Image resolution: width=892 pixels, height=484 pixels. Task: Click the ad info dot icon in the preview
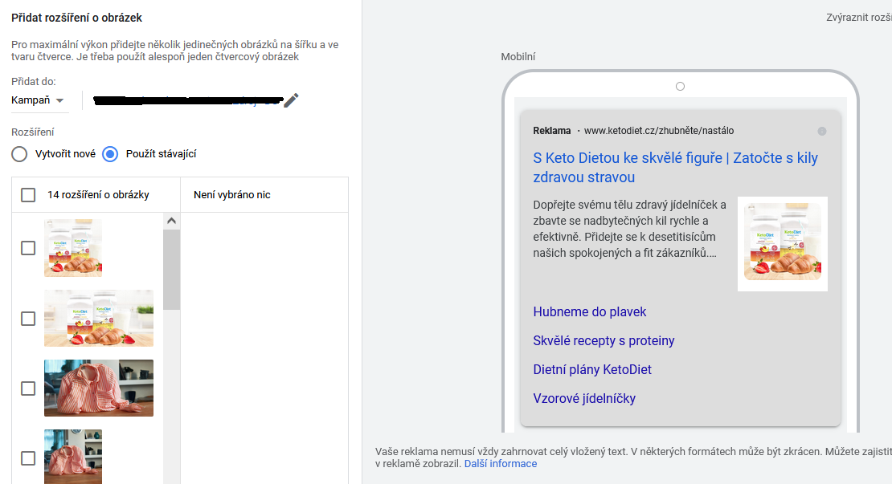pos(822,131)
